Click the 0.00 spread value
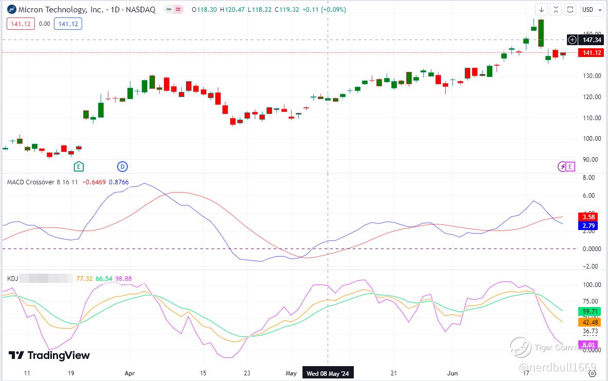The height and width of the screenshot is (381, 608). point(45,24)
